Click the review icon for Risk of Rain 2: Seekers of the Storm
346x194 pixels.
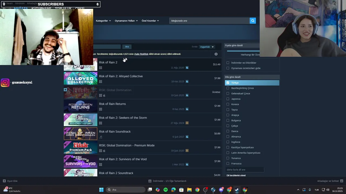pos(187,123)
